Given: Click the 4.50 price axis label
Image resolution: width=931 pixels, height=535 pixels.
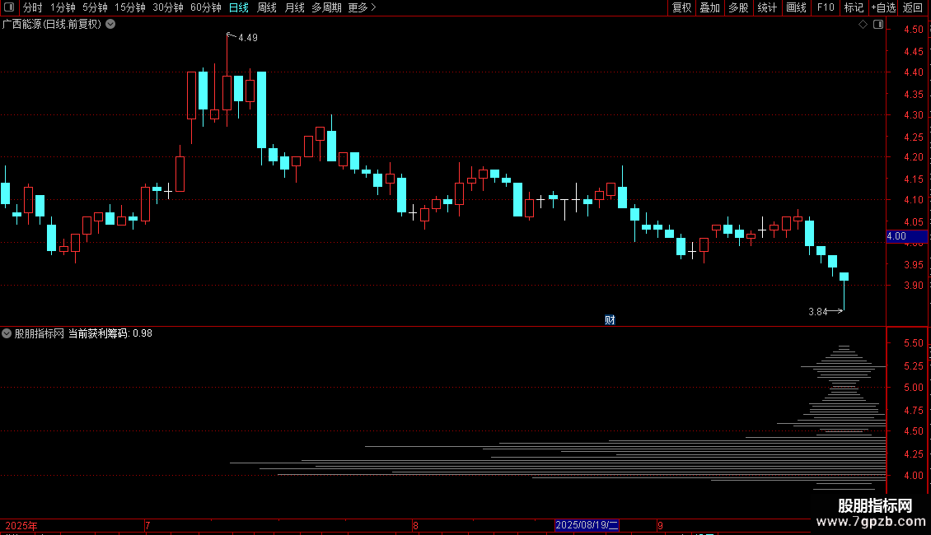Looking at the screenshot, I should click(x=913, y=30).
